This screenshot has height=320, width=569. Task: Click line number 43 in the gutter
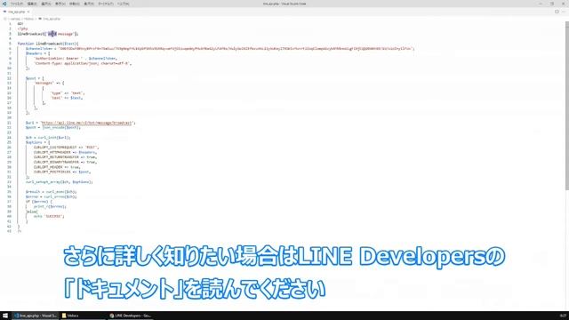tap(10, 231)
